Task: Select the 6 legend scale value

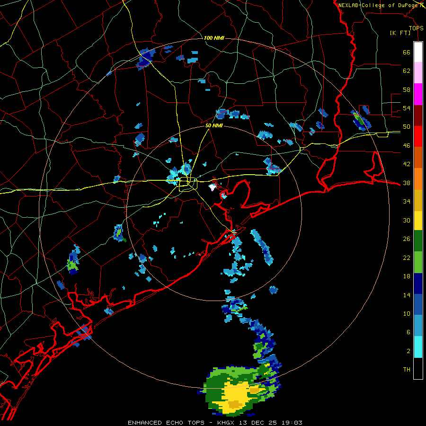Action: (x=408, y=333)
